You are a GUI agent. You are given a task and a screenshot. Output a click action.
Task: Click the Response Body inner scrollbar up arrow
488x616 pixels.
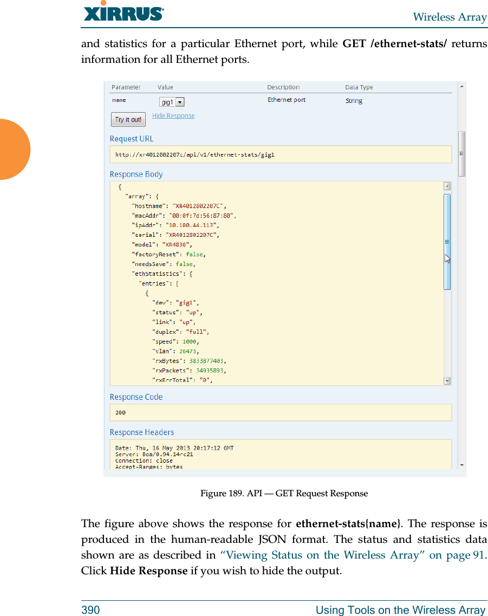447,186
